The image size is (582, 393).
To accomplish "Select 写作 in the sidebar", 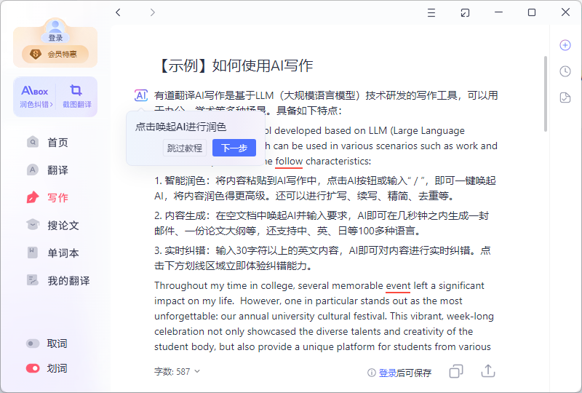I will tap(47, 198).
